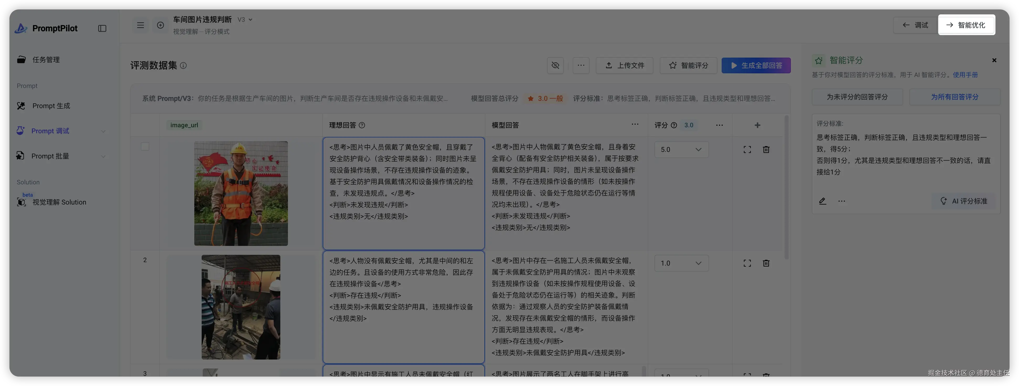Open the more options ellipsis next to 上传文件
The image size is (1019, 386).
[x=581, y=65]
